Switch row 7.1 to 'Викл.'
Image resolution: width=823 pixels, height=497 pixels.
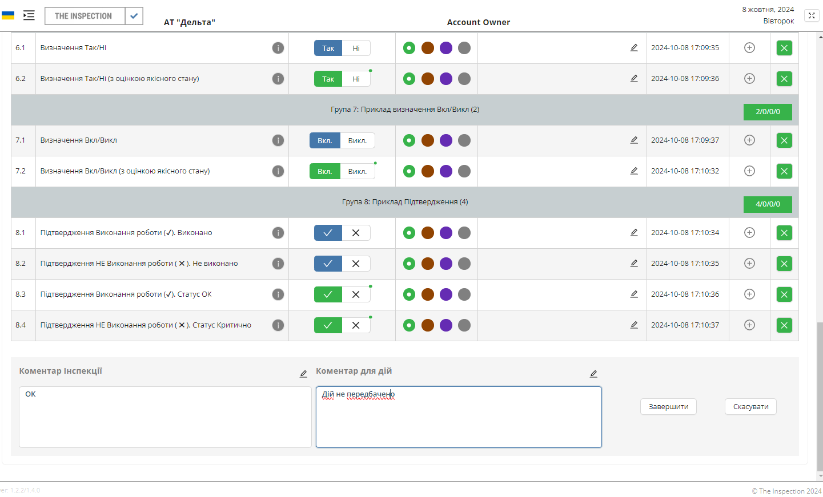tap(358, 140)
